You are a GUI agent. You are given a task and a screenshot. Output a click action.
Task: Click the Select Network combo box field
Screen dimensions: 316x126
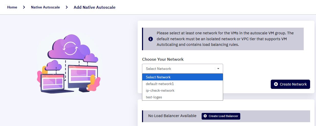[182, 69]
